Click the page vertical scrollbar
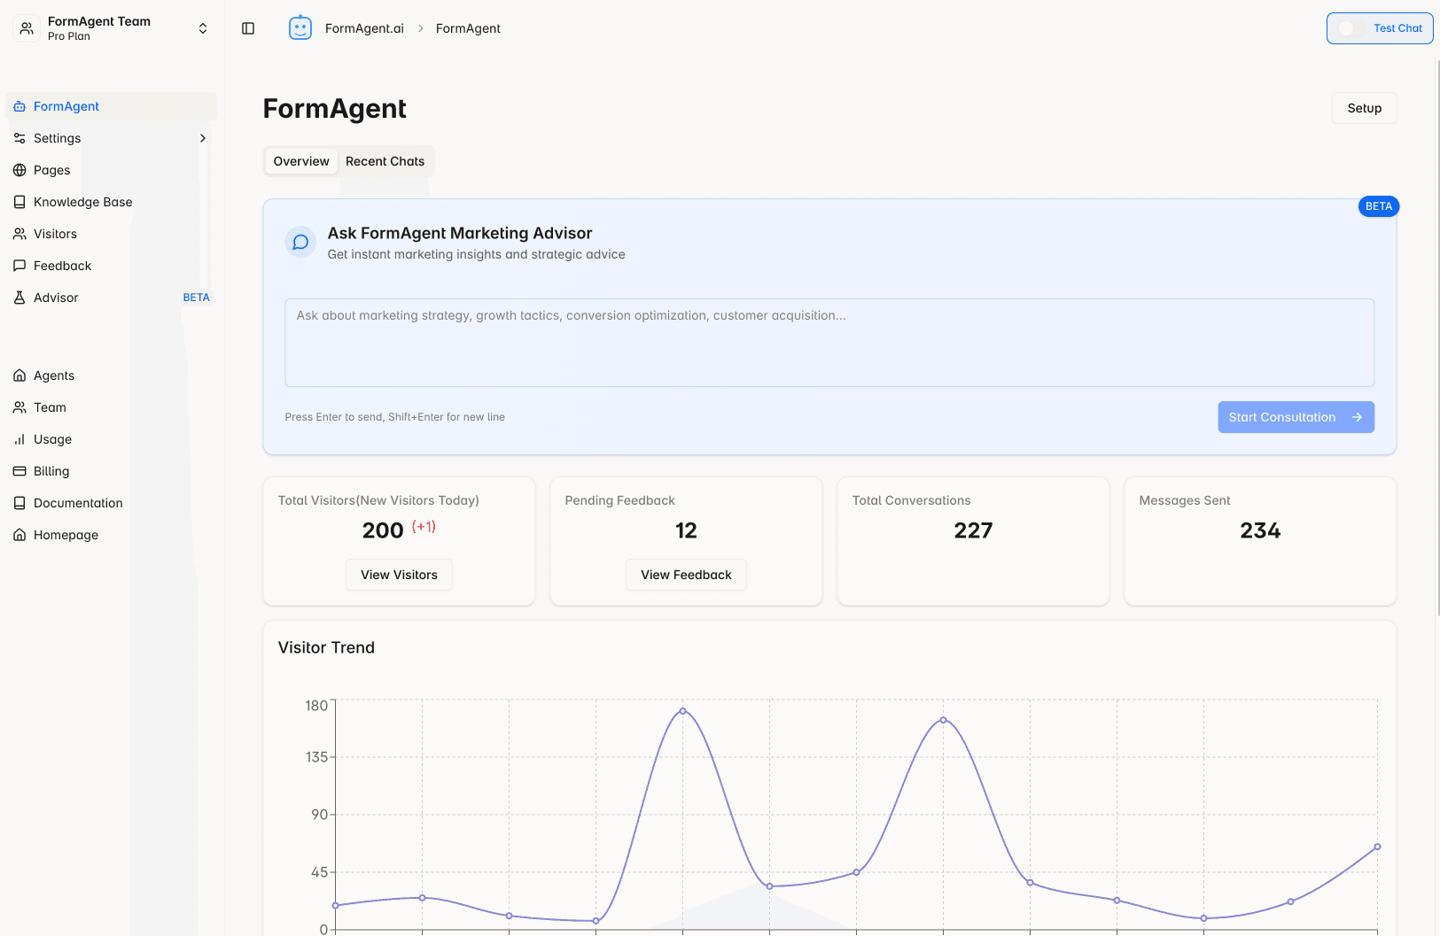 1436,336
